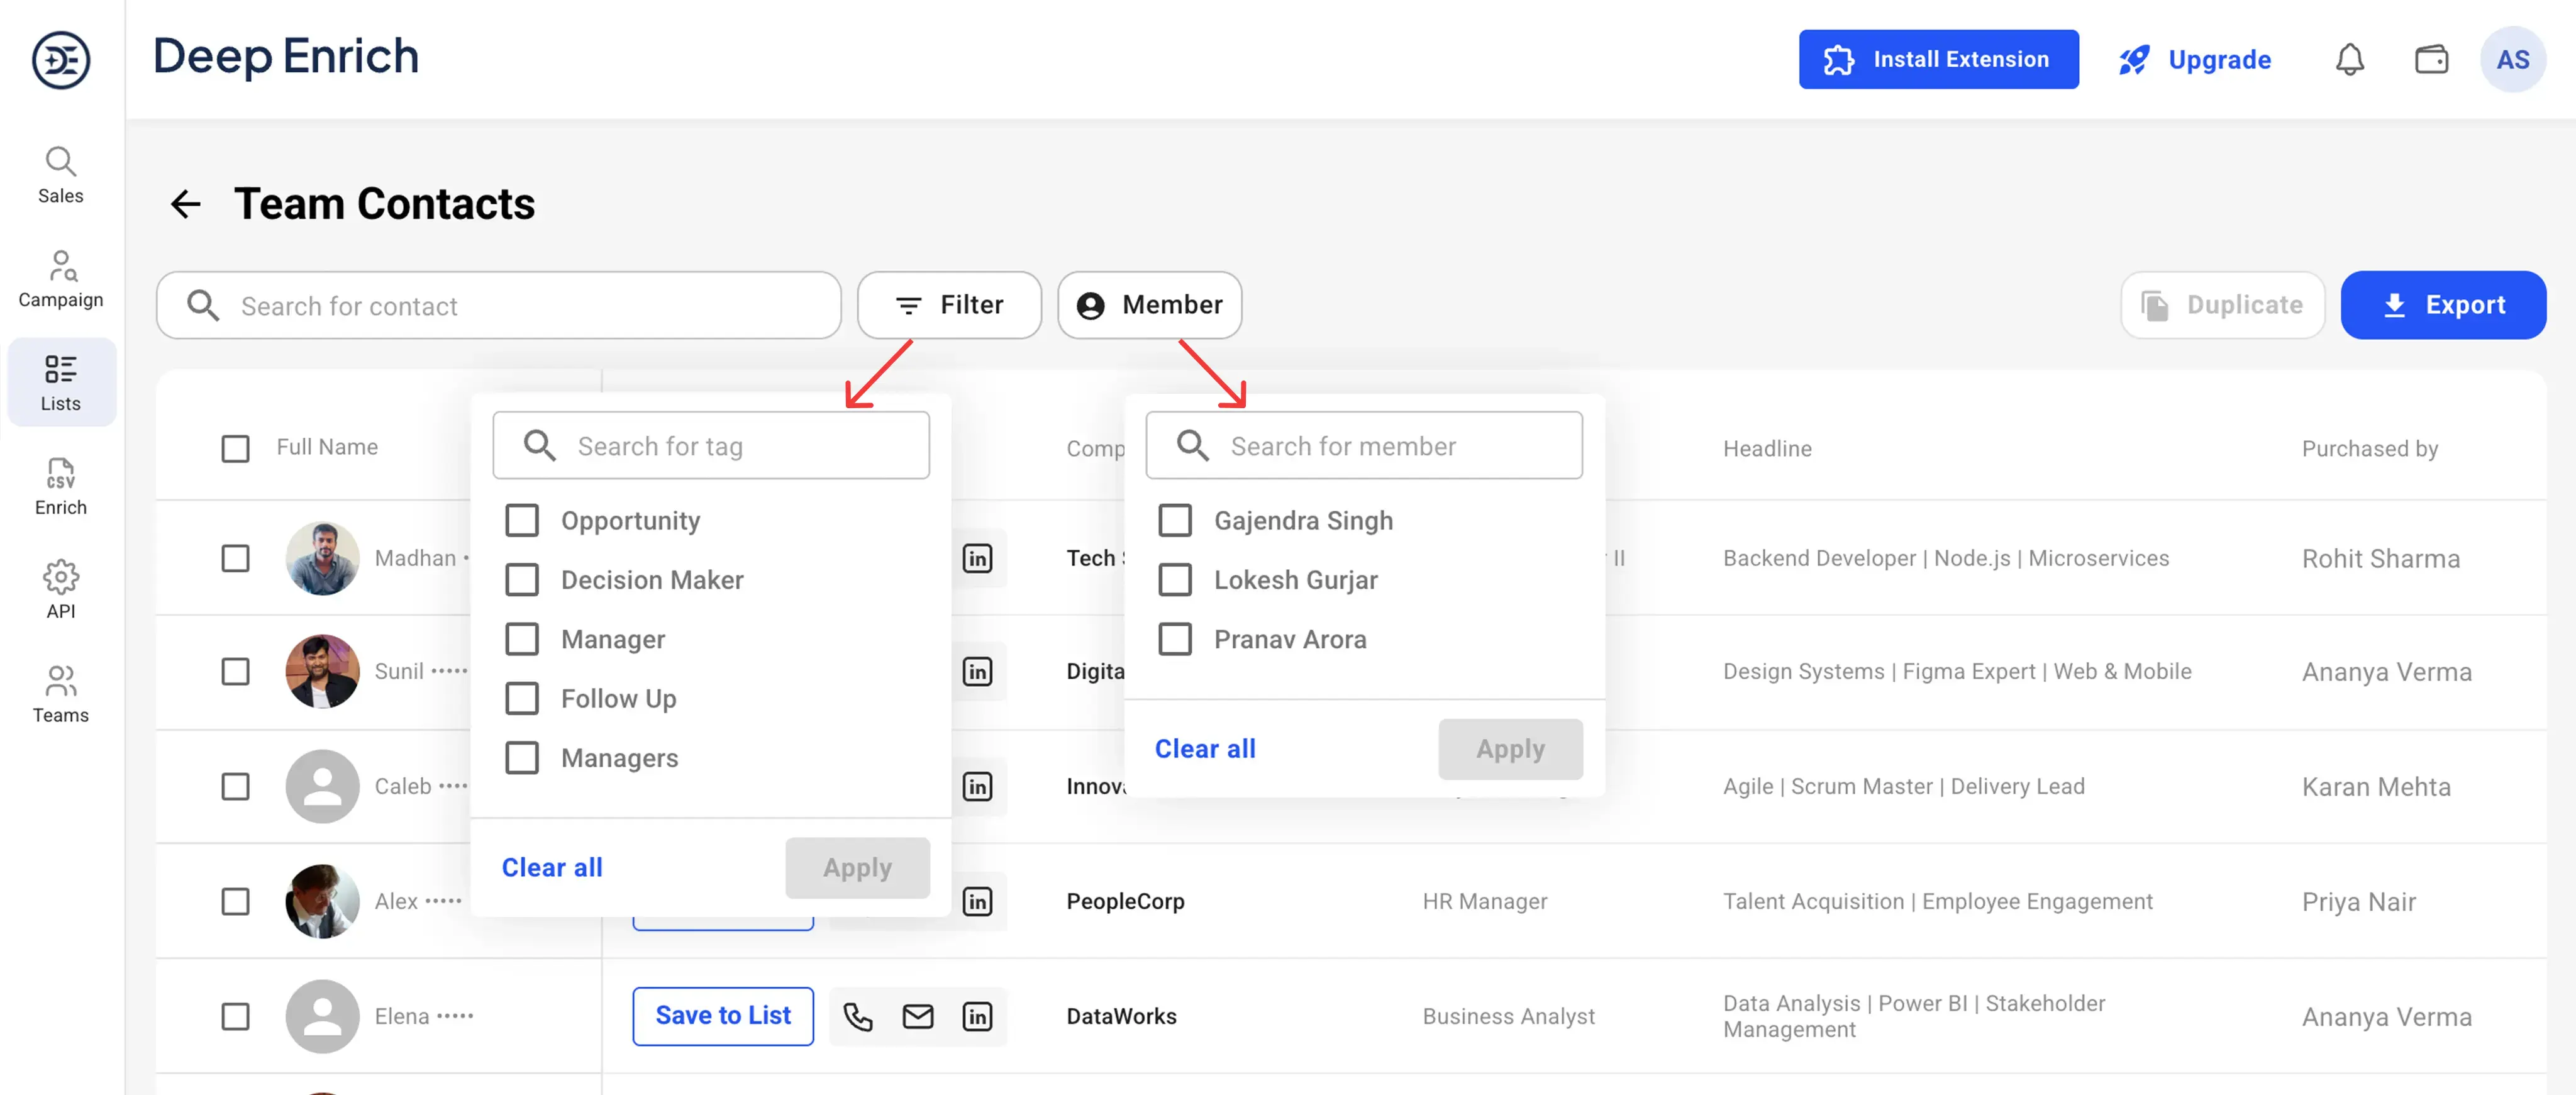Click the Deep Enrich logo icon
This screenshot has height=1095, width=2576.
(x=61, y=59)
